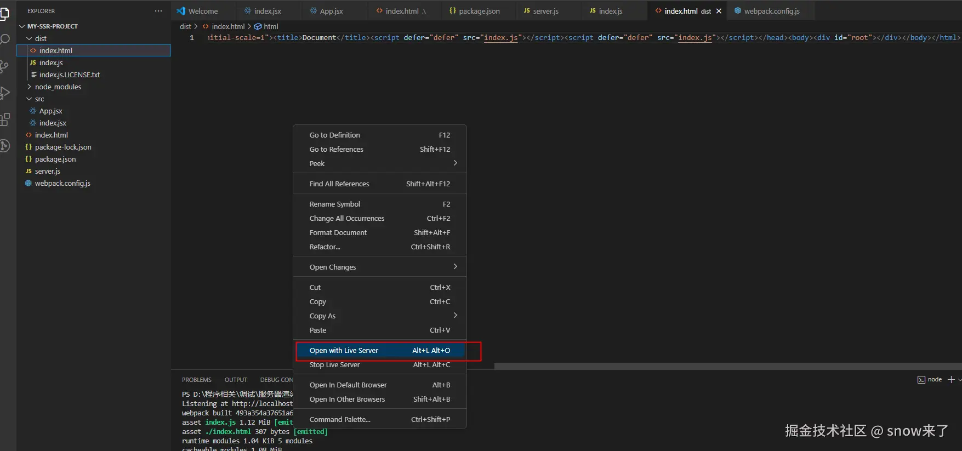The image size is (962, 451).
Task: Expand the node_modules folder
Action: click(29, 87)
